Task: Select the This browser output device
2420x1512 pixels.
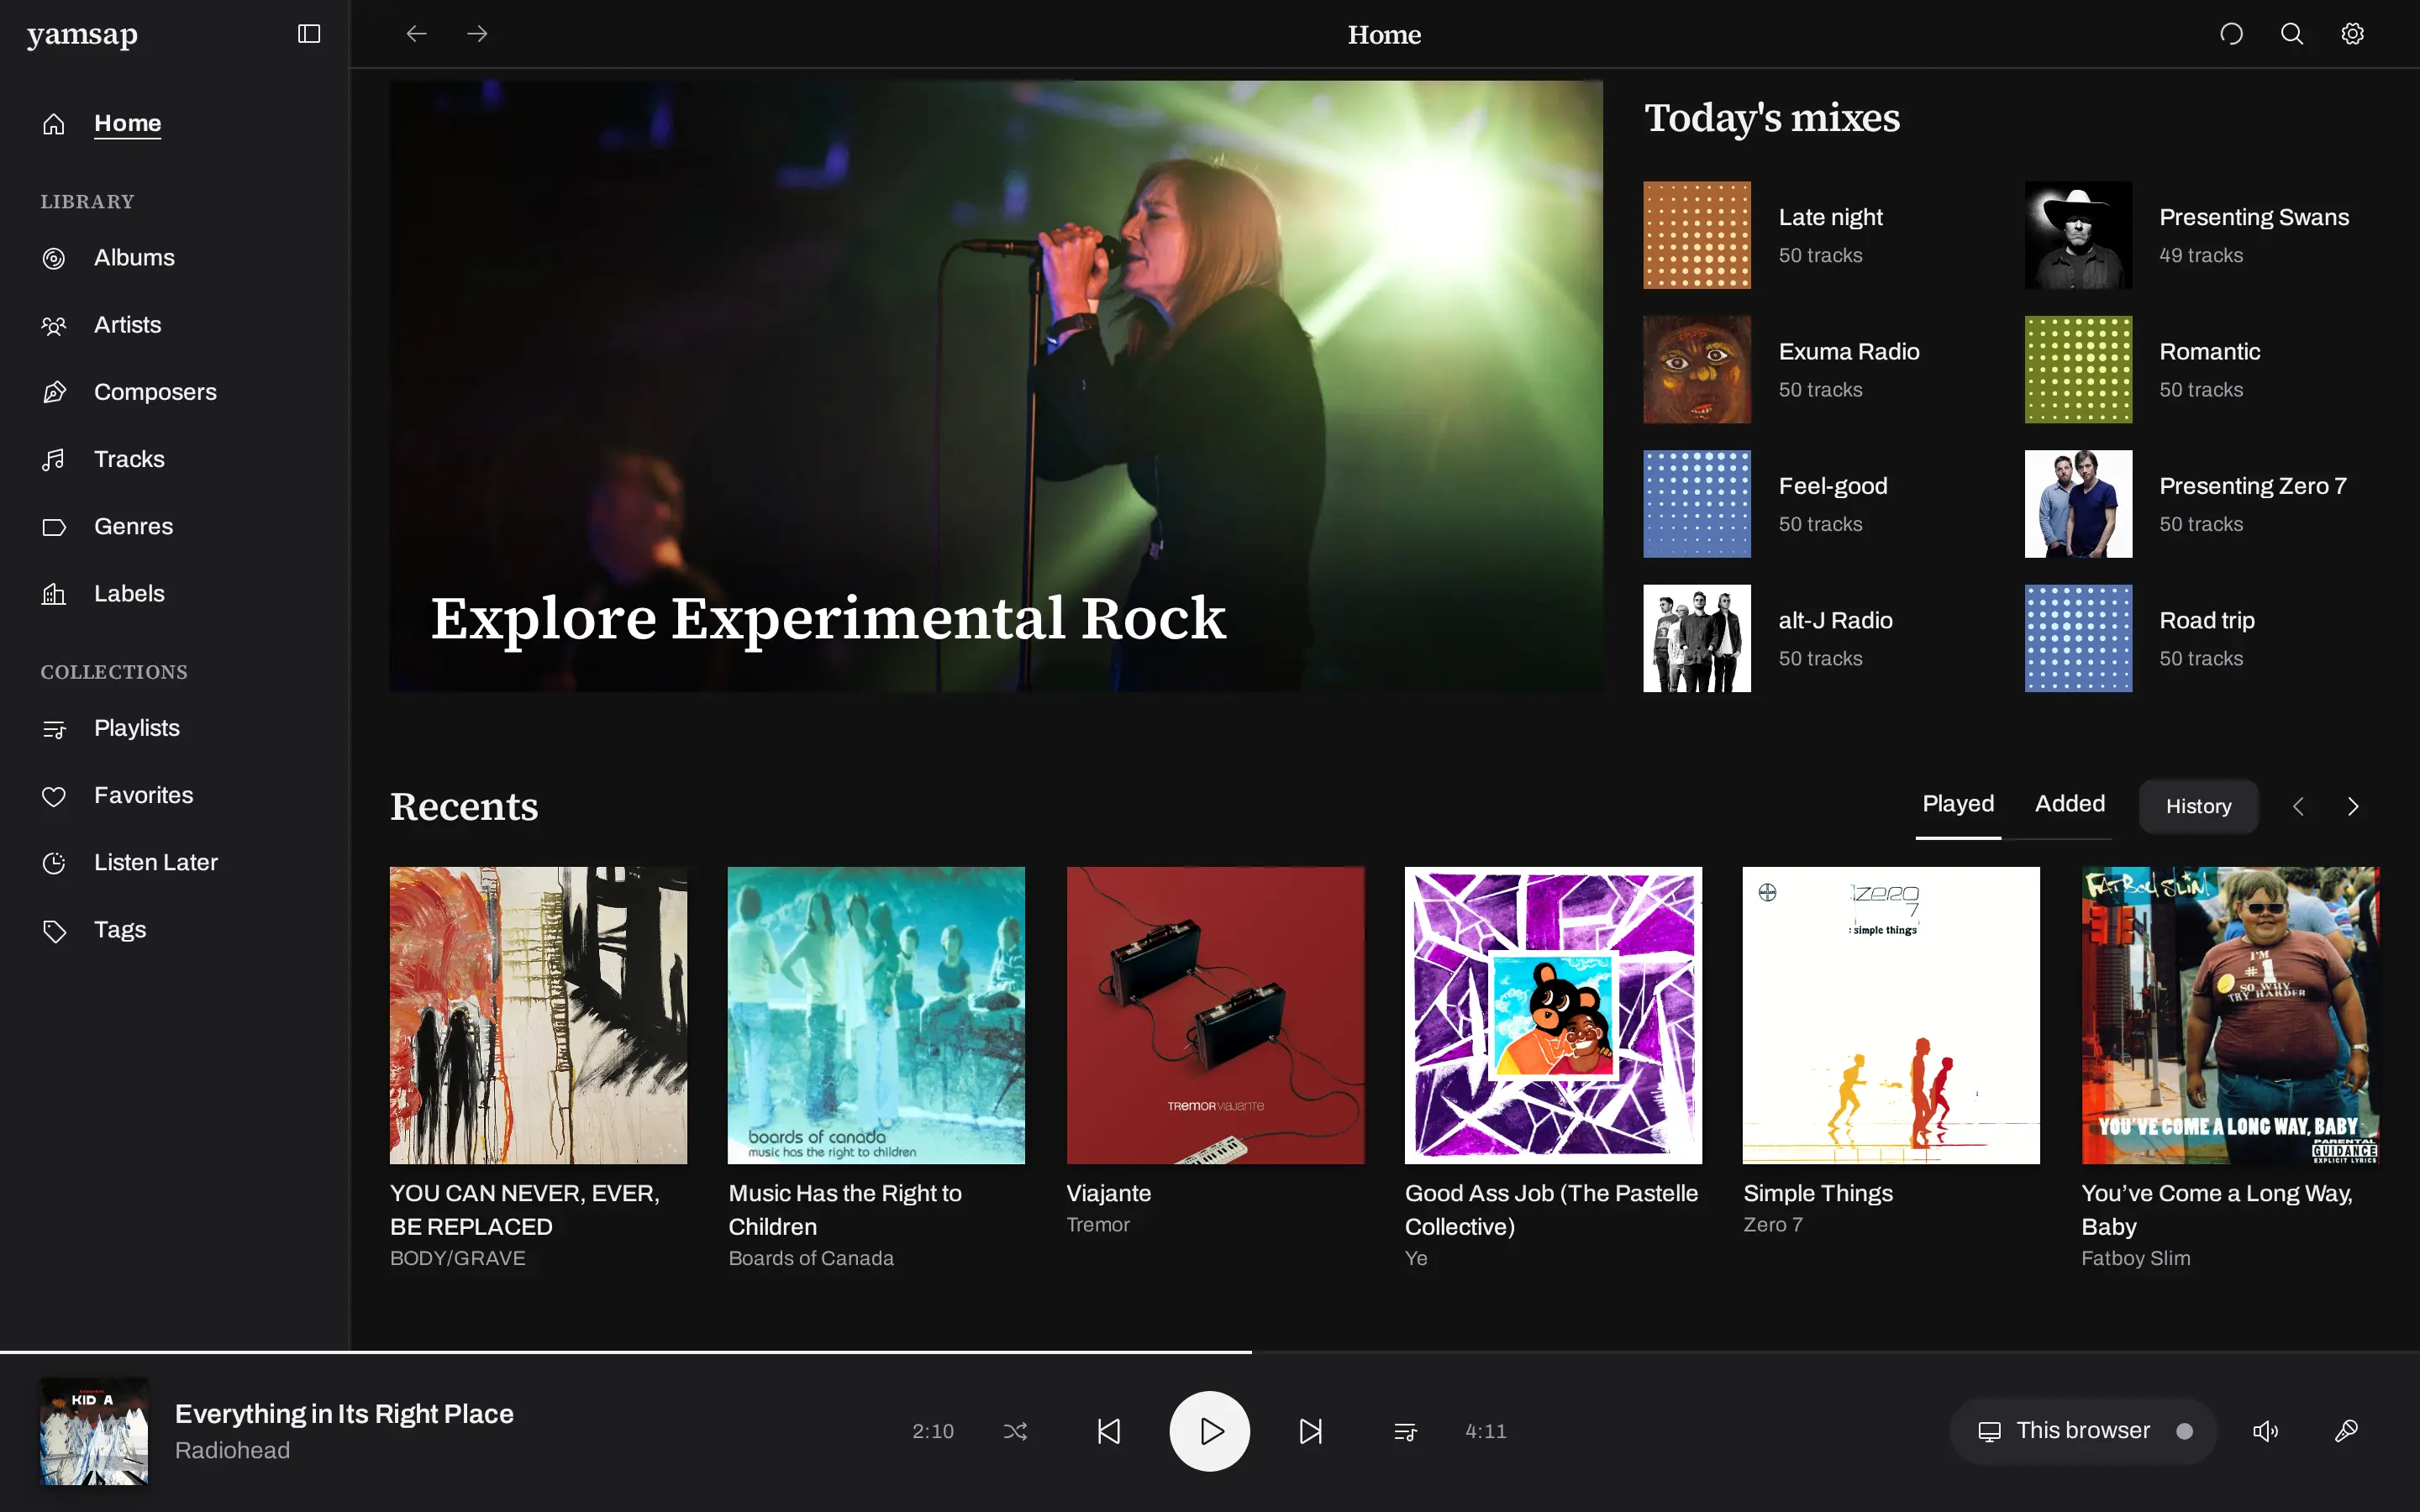Action: 2083,1431
